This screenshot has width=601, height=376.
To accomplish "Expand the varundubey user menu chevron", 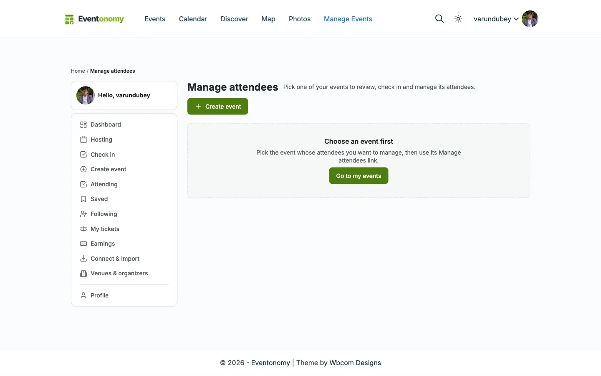I will click(x=516, y=19).
